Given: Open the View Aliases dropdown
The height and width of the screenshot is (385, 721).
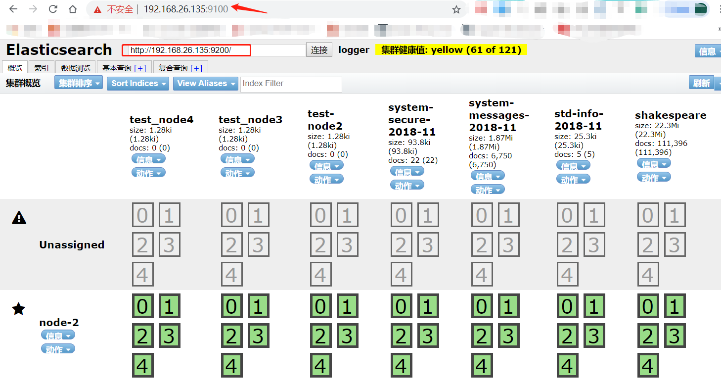Looking at the screenshot, I should pyautogui.click(x=205, y=83).
